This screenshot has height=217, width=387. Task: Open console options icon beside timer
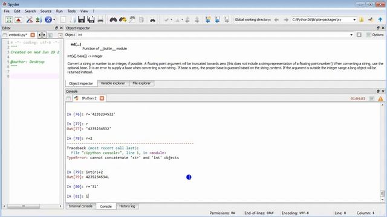point(372,99)
